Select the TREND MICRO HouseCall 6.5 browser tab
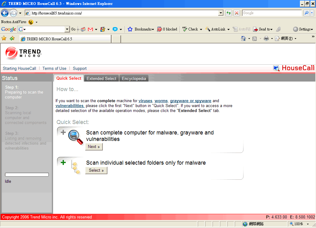Image resolution: width=316 pixels, height=228 pixels. tap(65, 39)
